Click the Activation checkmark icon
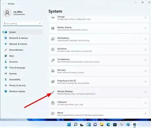 click(53, 50)
